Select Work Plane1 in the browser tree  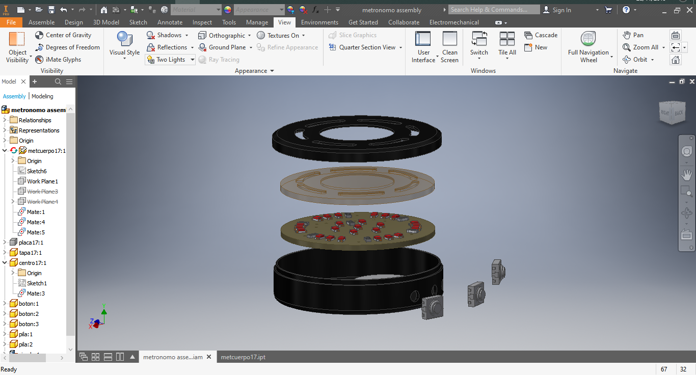tap(42, 181)
